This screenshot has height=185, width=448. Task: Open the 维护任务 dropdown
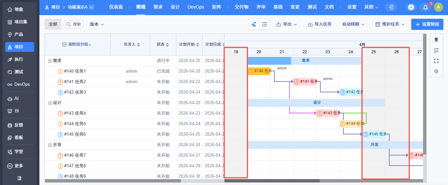(390, 24)
